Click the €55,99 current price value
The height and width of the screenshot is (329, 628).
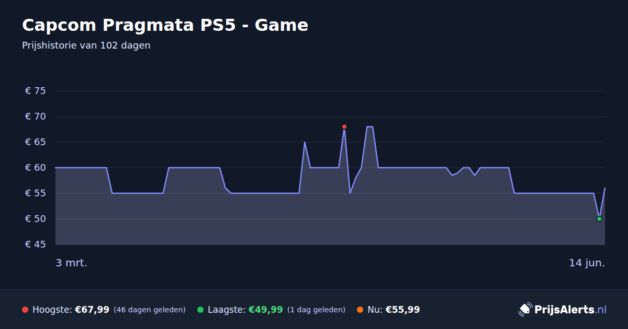click(x=402, y=310)
